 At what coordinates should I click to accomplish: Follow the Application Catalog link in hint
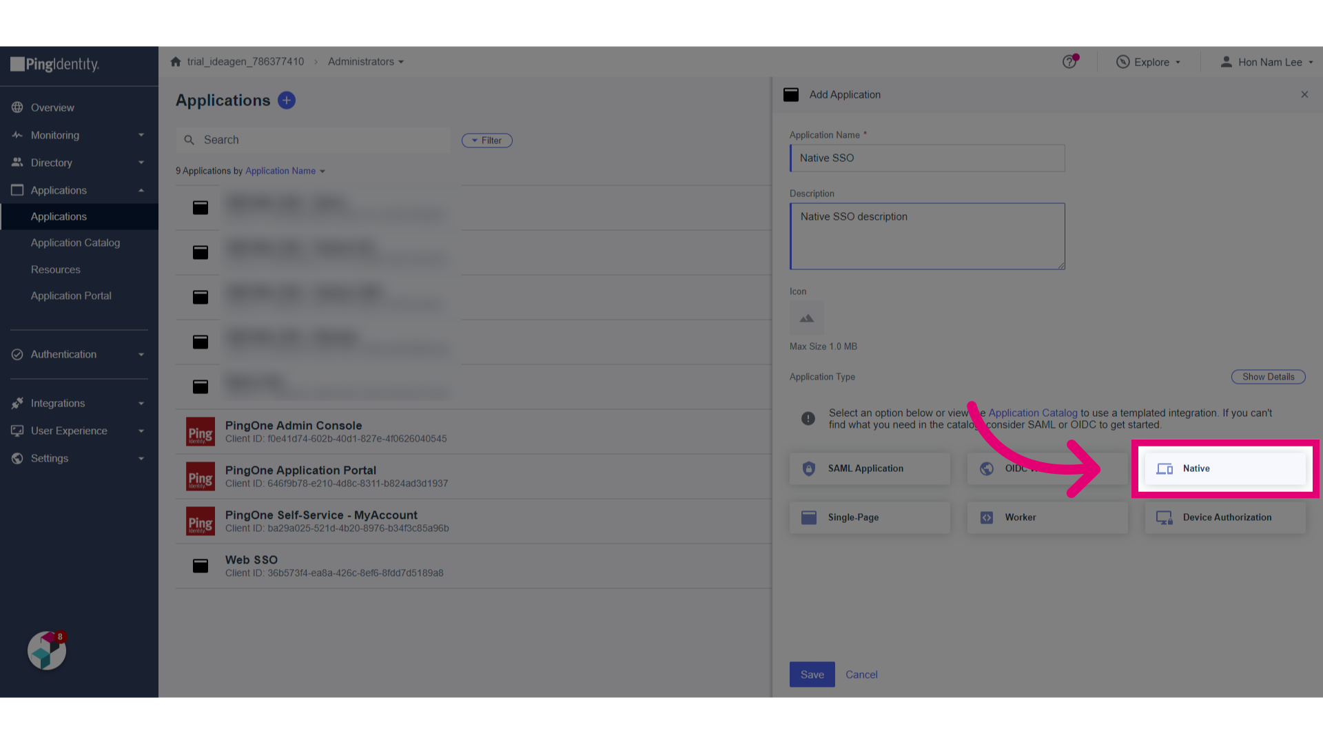click(x=1033, y=413)
